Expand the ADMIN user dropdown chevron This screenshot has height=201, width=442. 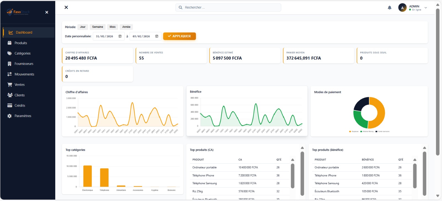pyautogui.click(x=426, y=8)
